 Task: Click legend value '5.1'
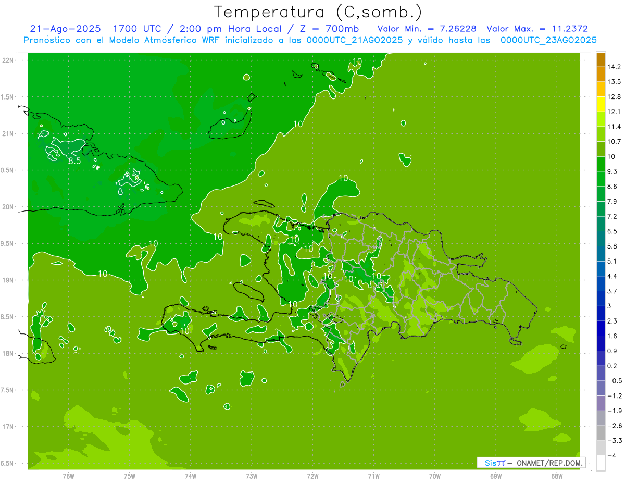click(612, 261)
